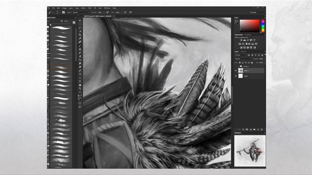The height and width of the screenshot is (175, 312).
Task: Hide Layer 1 using its eye icon
Action: pyautogui.click(x=236, y=70)
